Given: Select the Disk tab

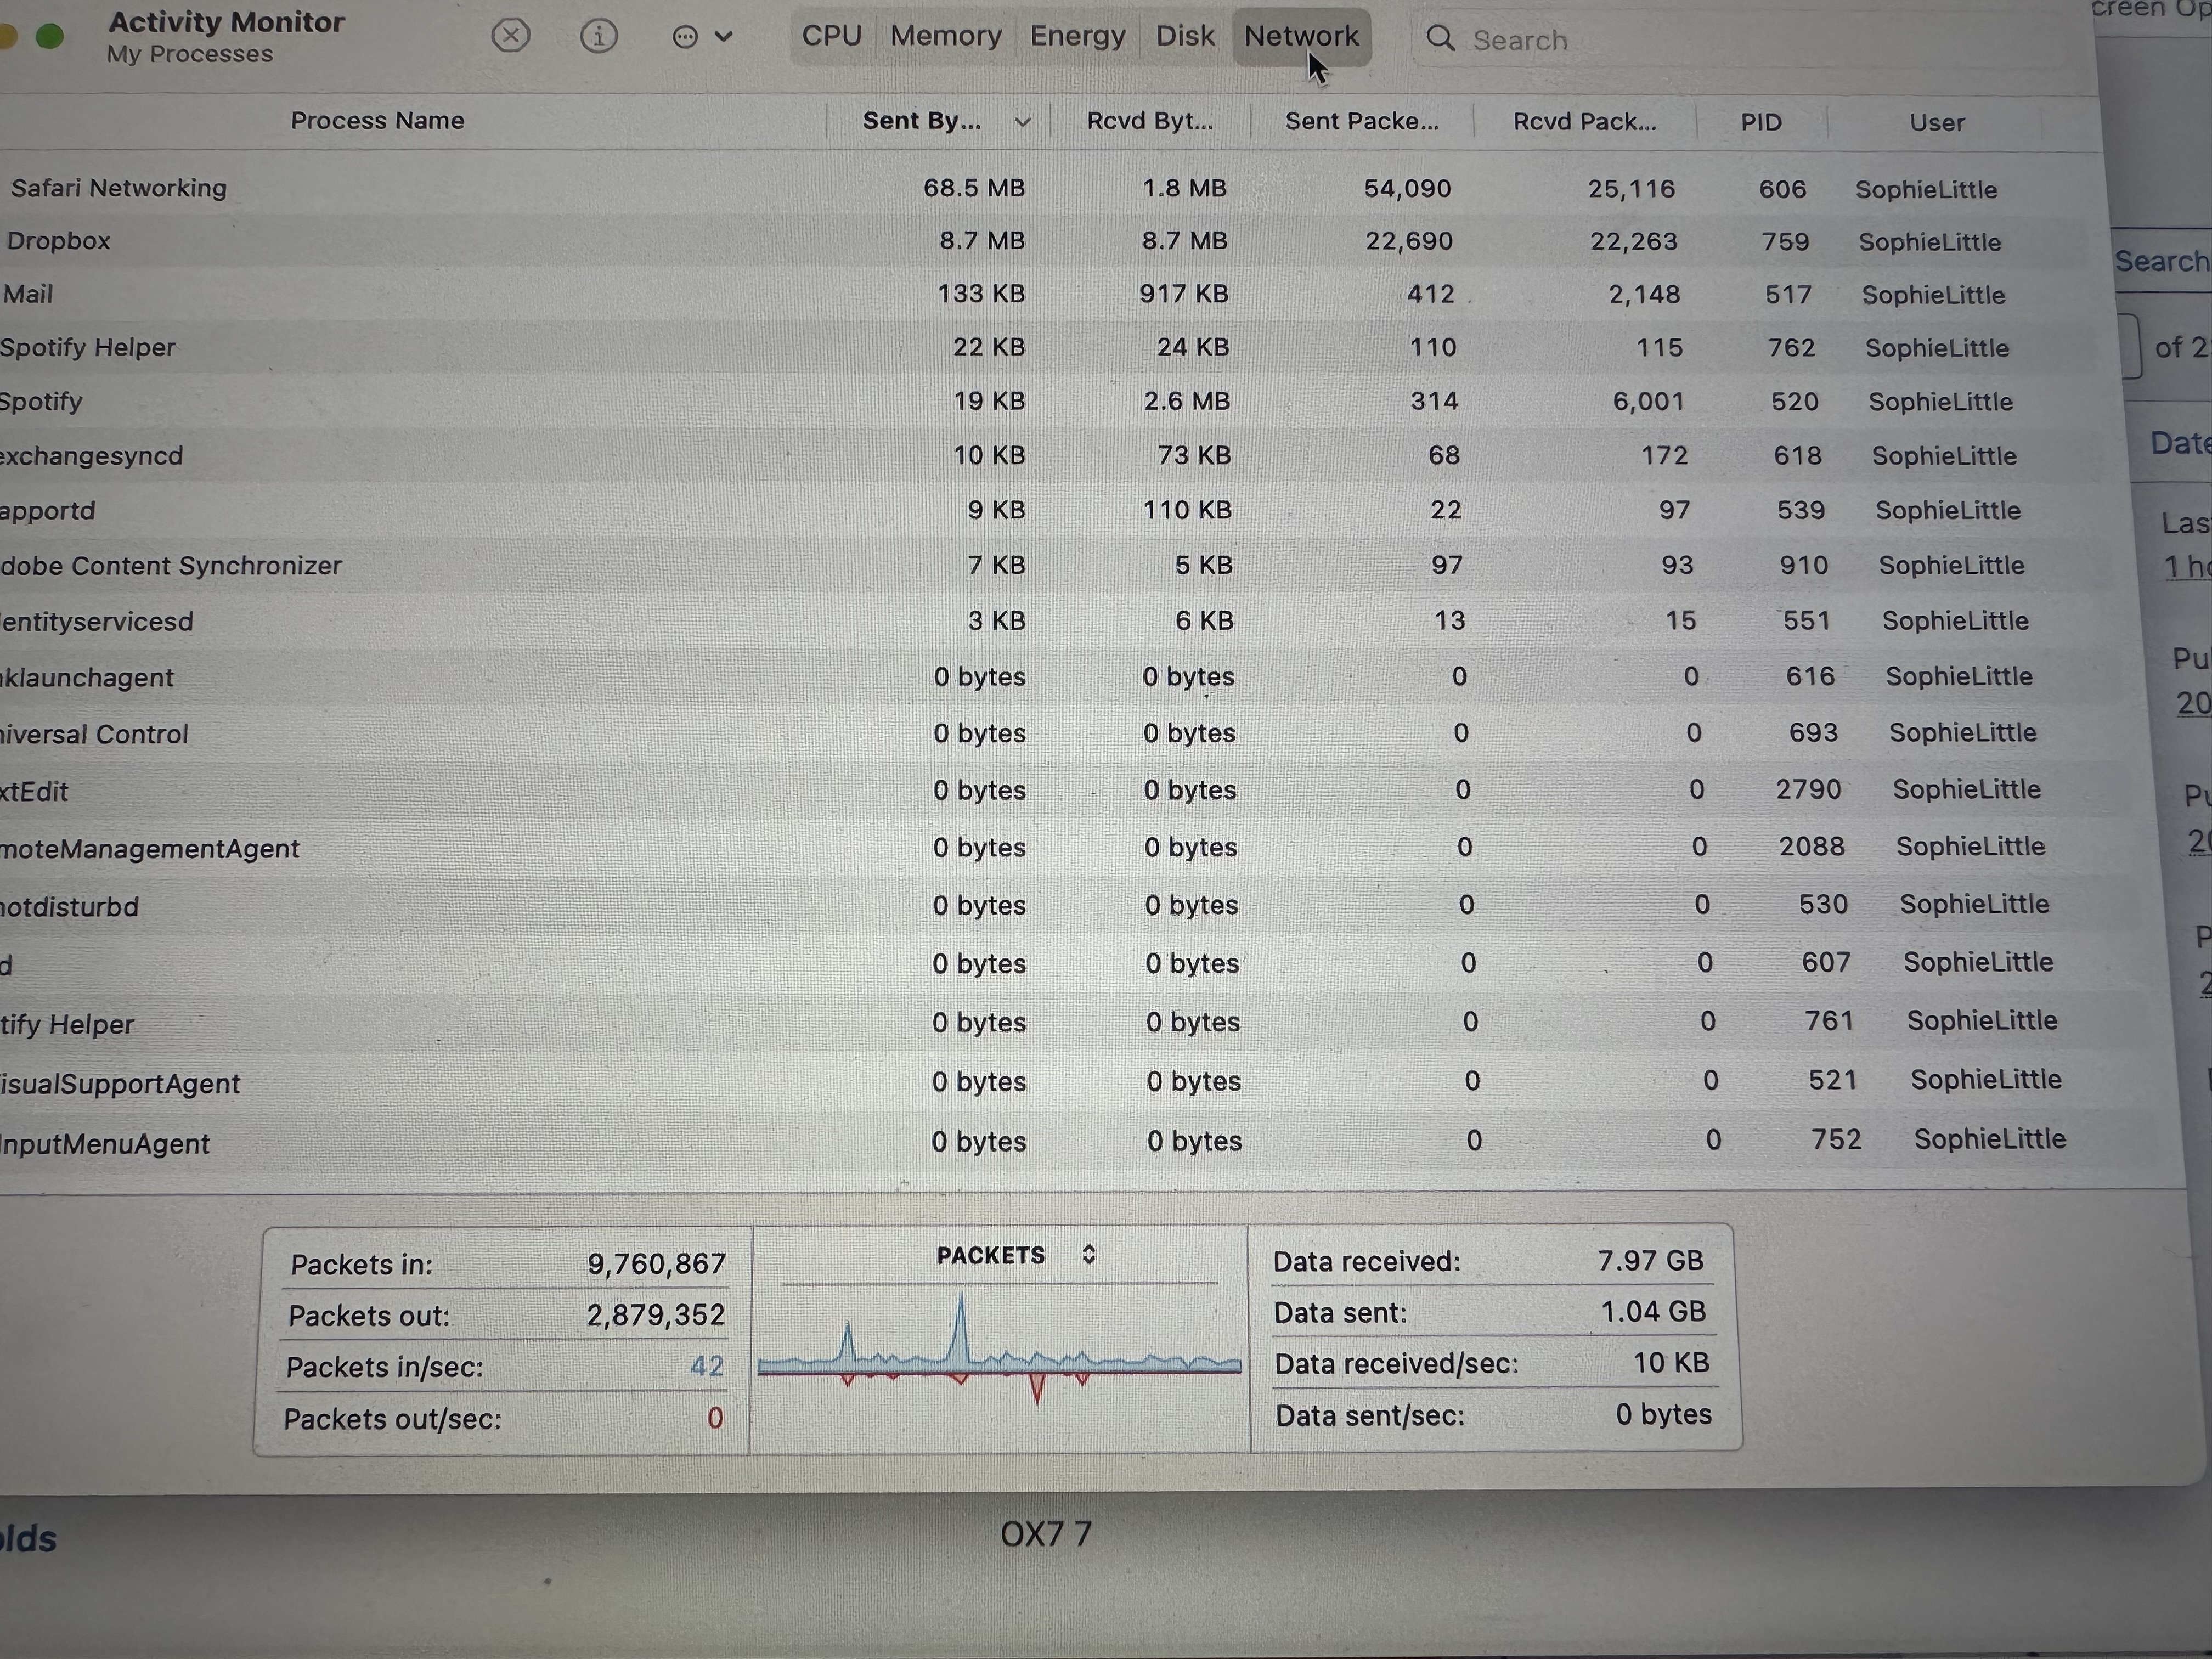Looking at the screenshot, I should coord(1185,36).
